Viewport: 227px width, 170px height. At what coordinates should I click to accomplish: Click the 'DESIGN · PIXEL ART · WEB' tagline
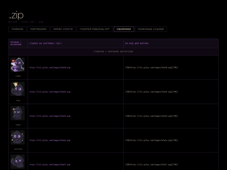(x=26, y=22)
